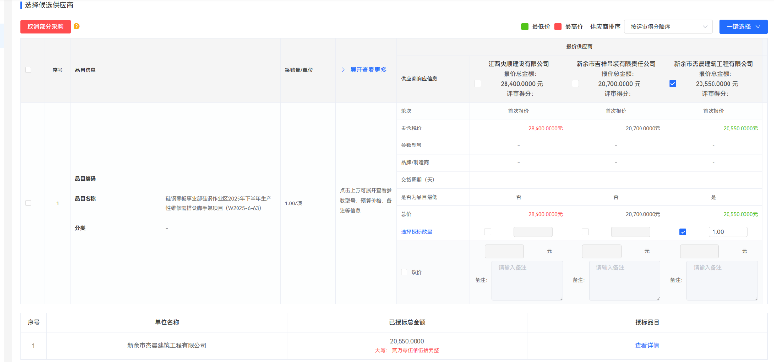
Task: Uncheck supplier 新余市杰晨建筑工程有限公司 header checkbox
Action: pos(673,84)
